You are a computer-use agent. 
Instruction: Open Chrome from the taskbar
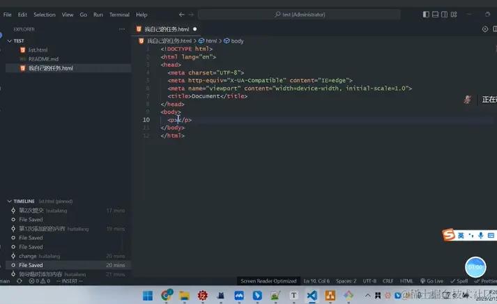pyautogui.click(x=166, y=296)
